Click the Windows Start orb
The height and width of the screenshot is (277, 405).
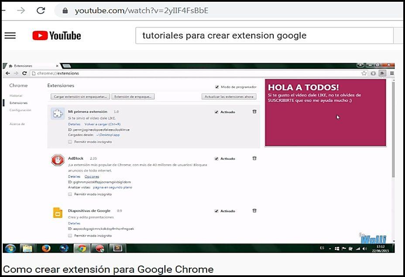[10, 248]
